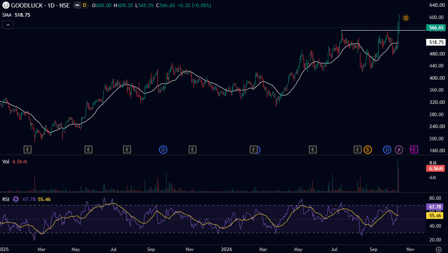Image resolution: width=448 pixels, height=253 pixels.
Task: Open the E earnings marker near May 2025
Action: pyautogui.click(x=88, y=149)
